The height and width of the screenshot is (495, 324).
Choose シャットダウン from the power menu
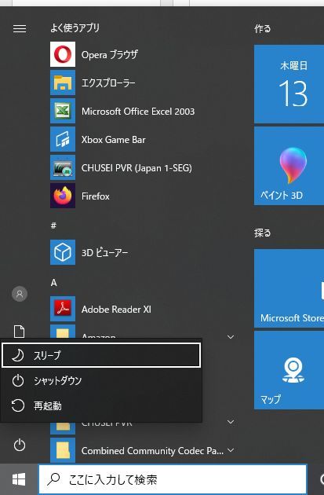tap(101, 381)
